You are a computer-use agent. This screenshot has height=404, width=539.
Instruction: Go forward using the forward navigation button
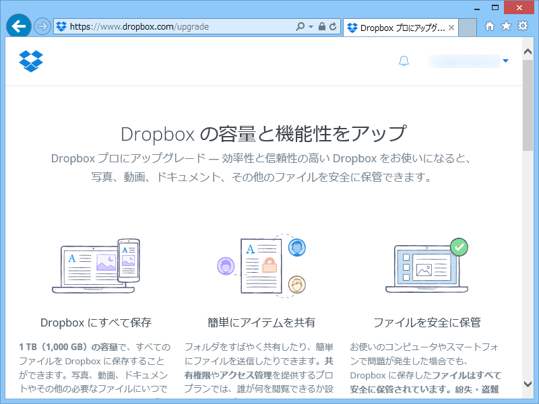tap(40, 26)
